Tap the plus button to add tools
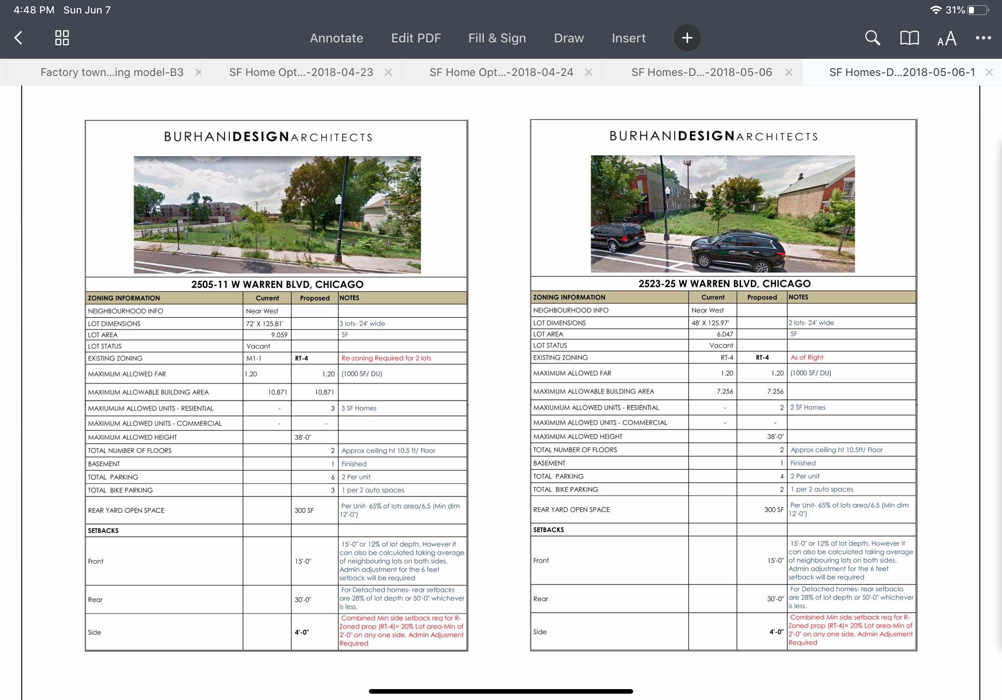This screenshot has height=700, width=1002. (687, 38)
